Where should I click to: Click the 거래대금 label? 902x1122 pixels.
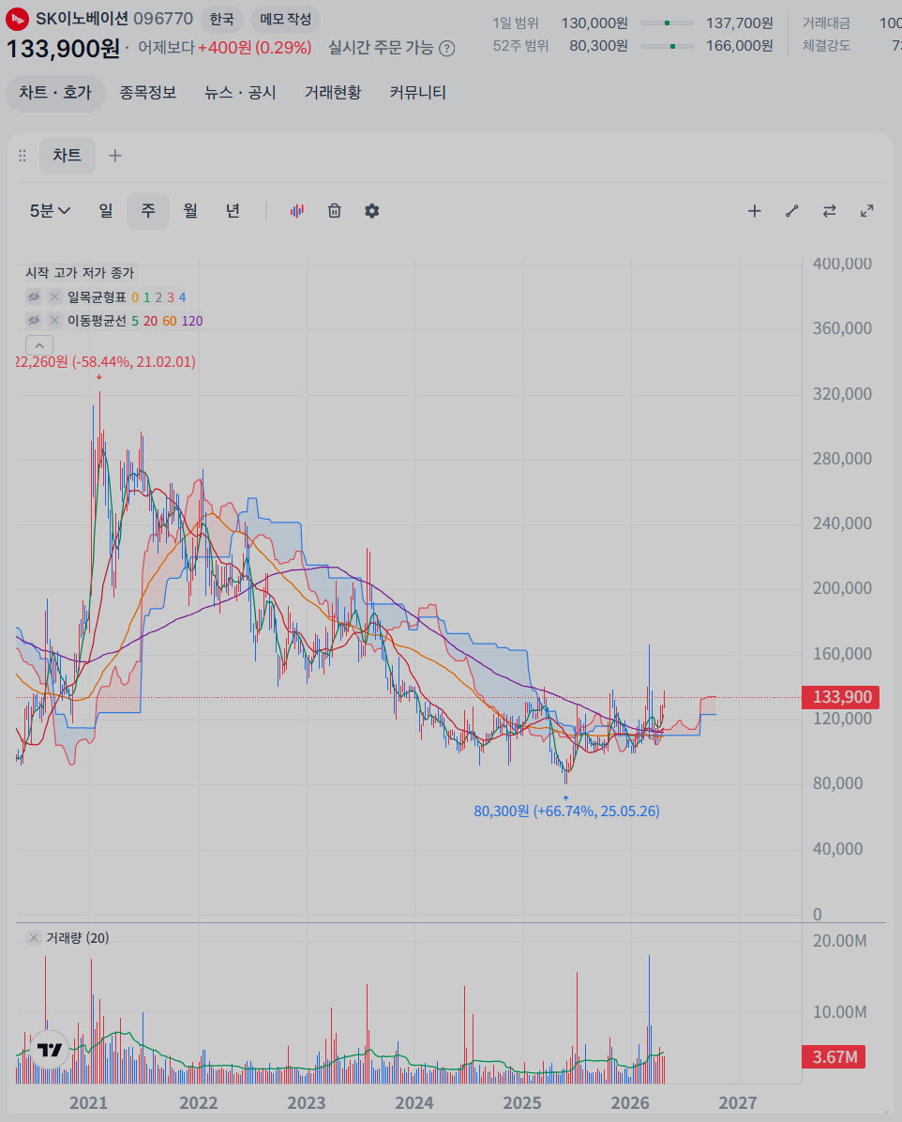826,23
